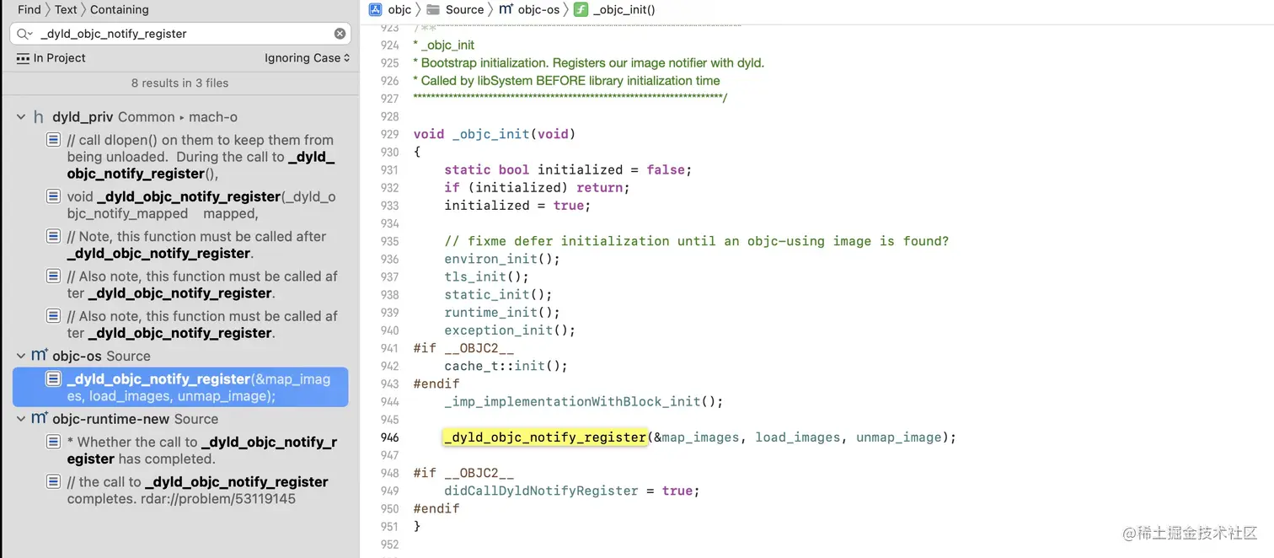The image size is (1274, 558).
Task: Click 'void _objc_init(void)' in the editor
Action: (495, 134)
